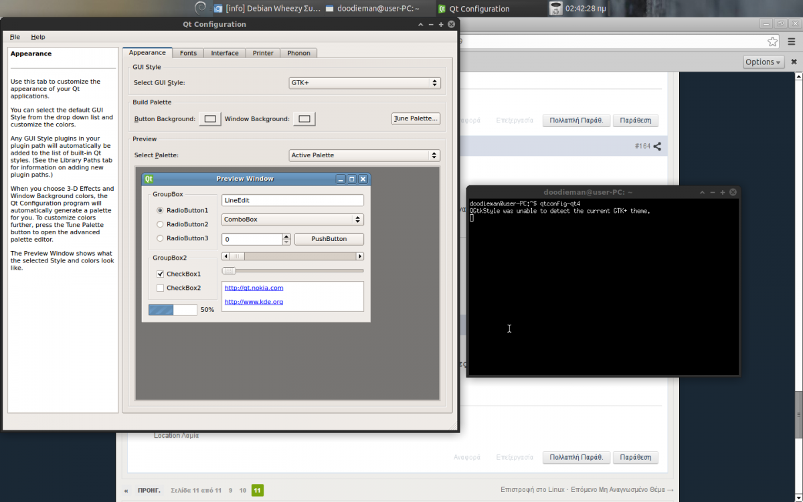Screen dimensions: 803x502
Task: Click the terminal line 'qtconfig-qt4' command
Action: click(560, 203)
